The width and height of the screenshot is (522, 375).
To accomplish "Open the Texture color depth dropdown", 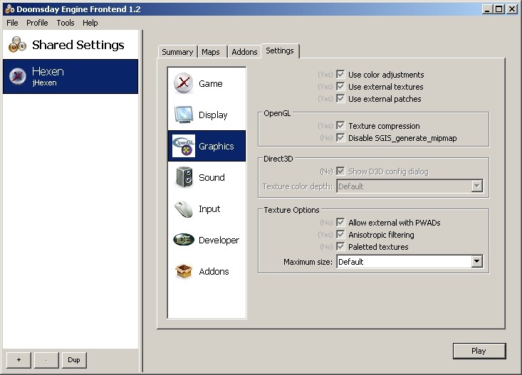I will click(476, 186).
